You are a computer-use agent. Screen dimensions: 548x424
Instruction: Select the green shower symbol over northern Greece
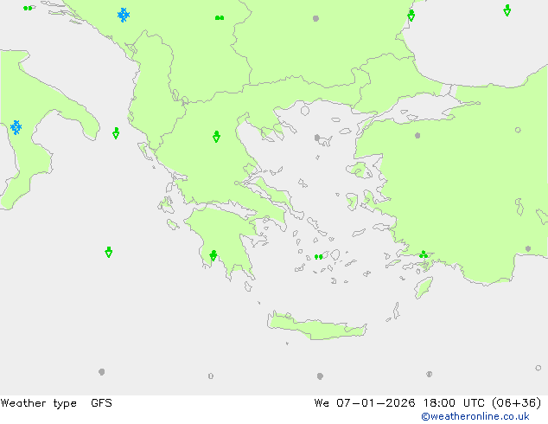(216, 137)
